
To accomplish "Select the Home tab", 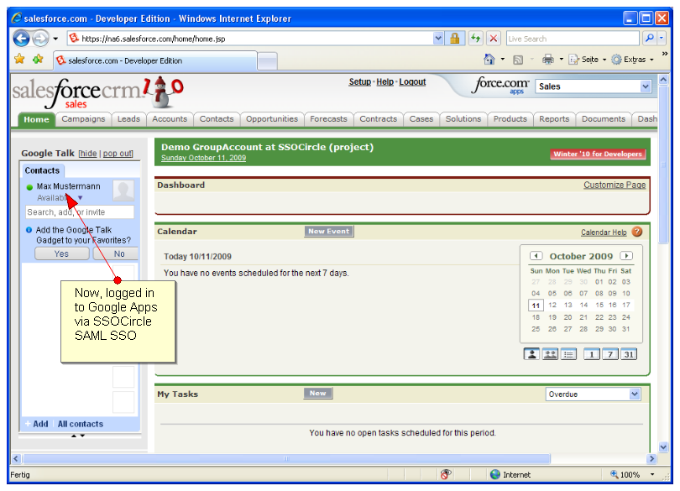I will point(36,119).
